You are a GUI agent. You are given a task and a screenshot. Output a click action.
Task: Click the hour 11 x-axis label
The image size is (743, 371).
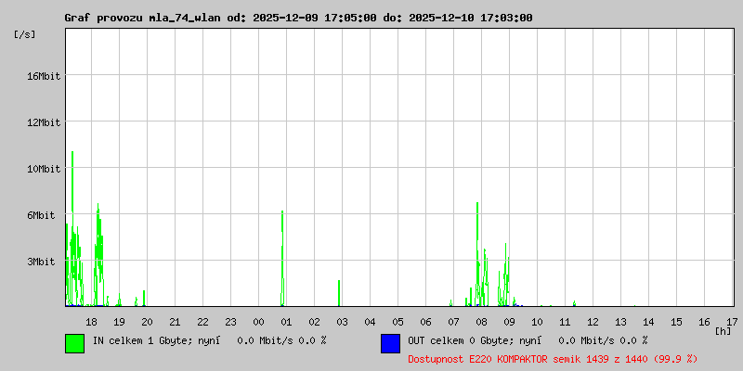pos(566,322)
